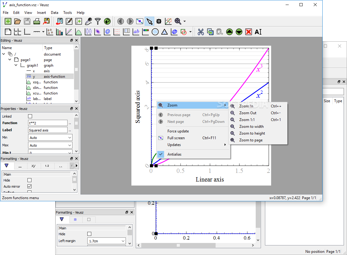Image resolution: width=347 pixels, height=255 pixels.
Task: Move selected widget down
Action: pyautogui.click(x=239, y=32)
